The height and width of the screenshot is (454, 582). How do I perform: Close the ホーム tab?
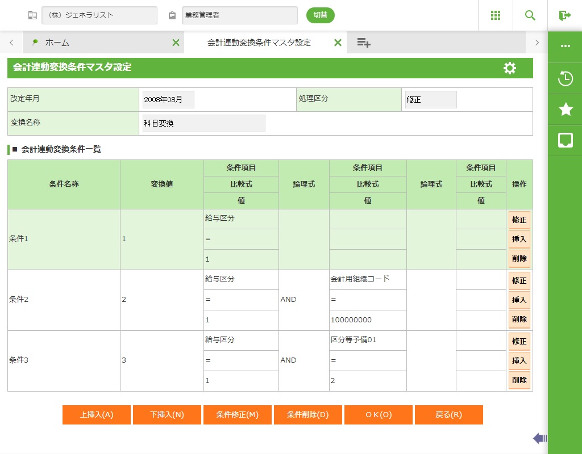click(176, 43)
